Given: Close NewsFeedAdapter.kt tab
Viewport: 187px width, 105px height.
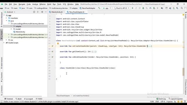Looking at the screenshot, I should (x=86, y=12).
